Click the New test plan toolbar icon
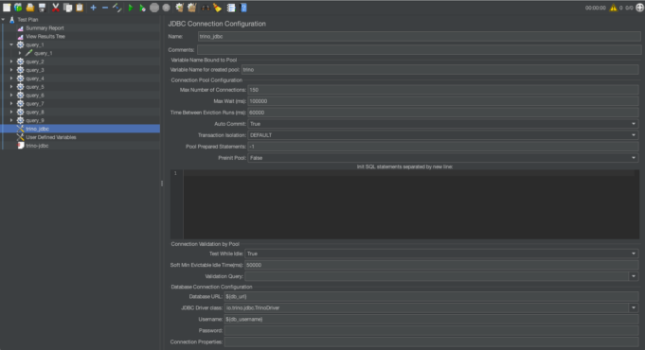This screenshot has height=350, width=645. point(7,8)
